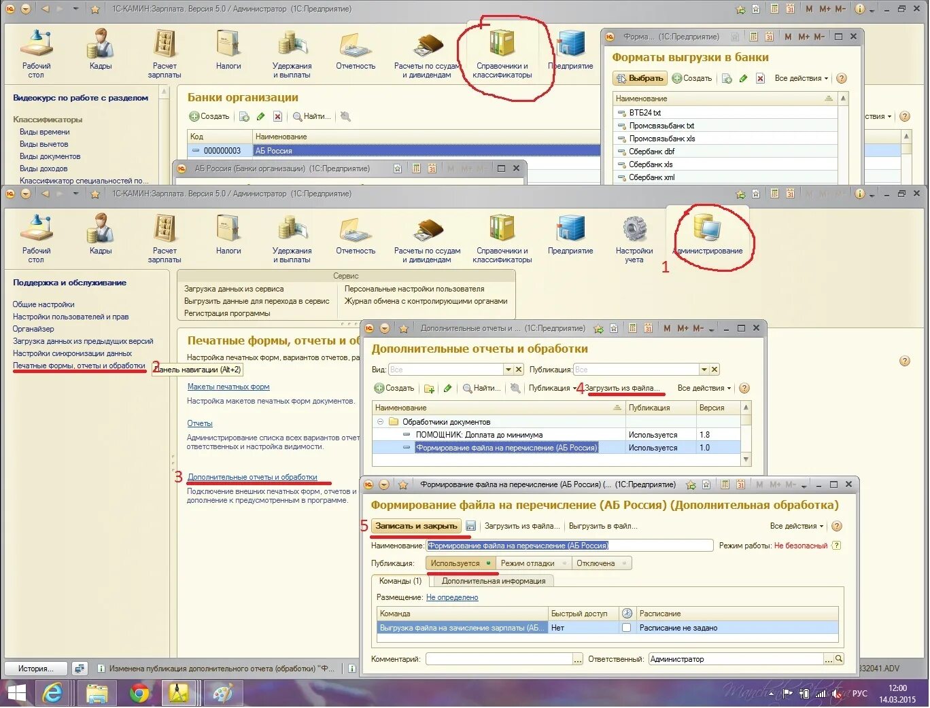
Task: Click into Наименование input field
Action: [x=570, y=545]
